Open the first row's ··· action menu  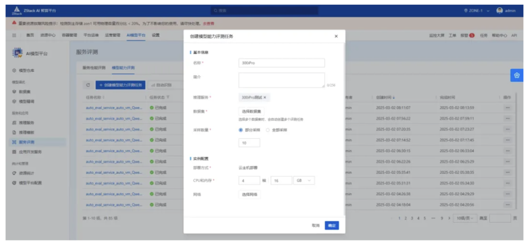(x=508, y=107)
